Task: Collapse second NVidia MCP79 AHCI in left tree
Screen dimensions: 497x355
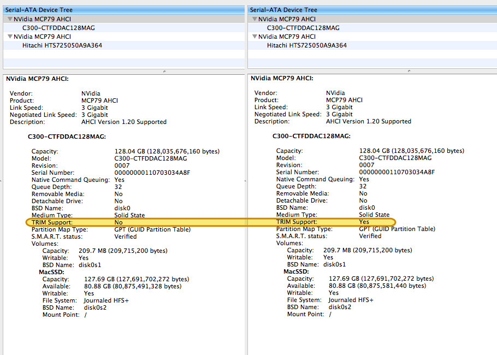Action: (10, 37)
